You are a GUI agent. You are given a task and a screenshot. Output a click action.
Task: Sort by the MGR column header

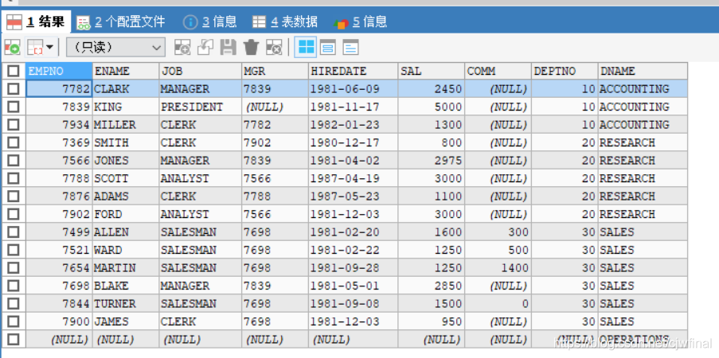pyautogui.click(x=275, y=71)
